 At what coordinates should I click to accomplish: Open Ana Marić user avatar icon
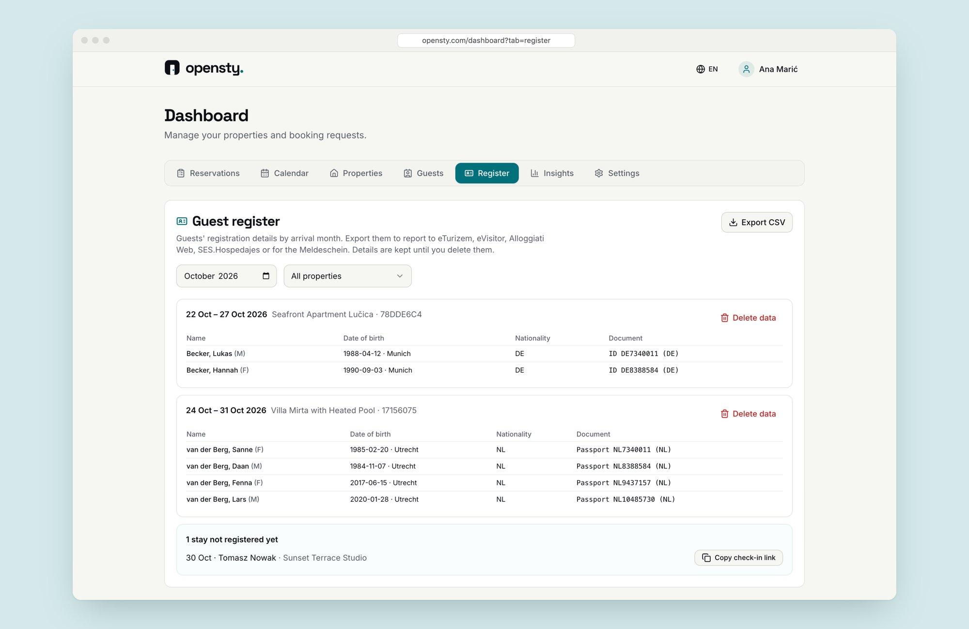coord(746,69)
